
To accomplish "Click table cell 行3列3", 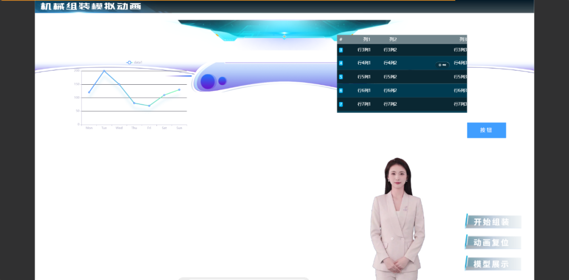I will [460, 49].
